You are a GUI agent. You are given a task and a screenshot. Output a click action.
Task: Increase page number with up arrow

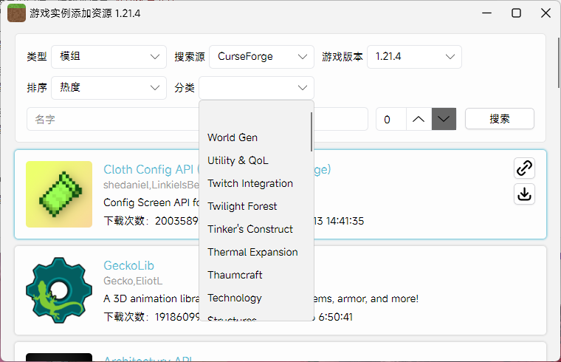coord(419,119)
